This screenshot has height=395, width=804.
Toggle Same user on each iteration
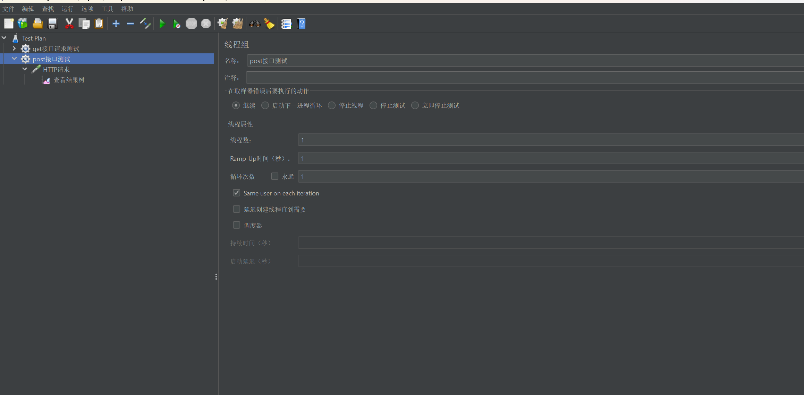pos(237,193)
